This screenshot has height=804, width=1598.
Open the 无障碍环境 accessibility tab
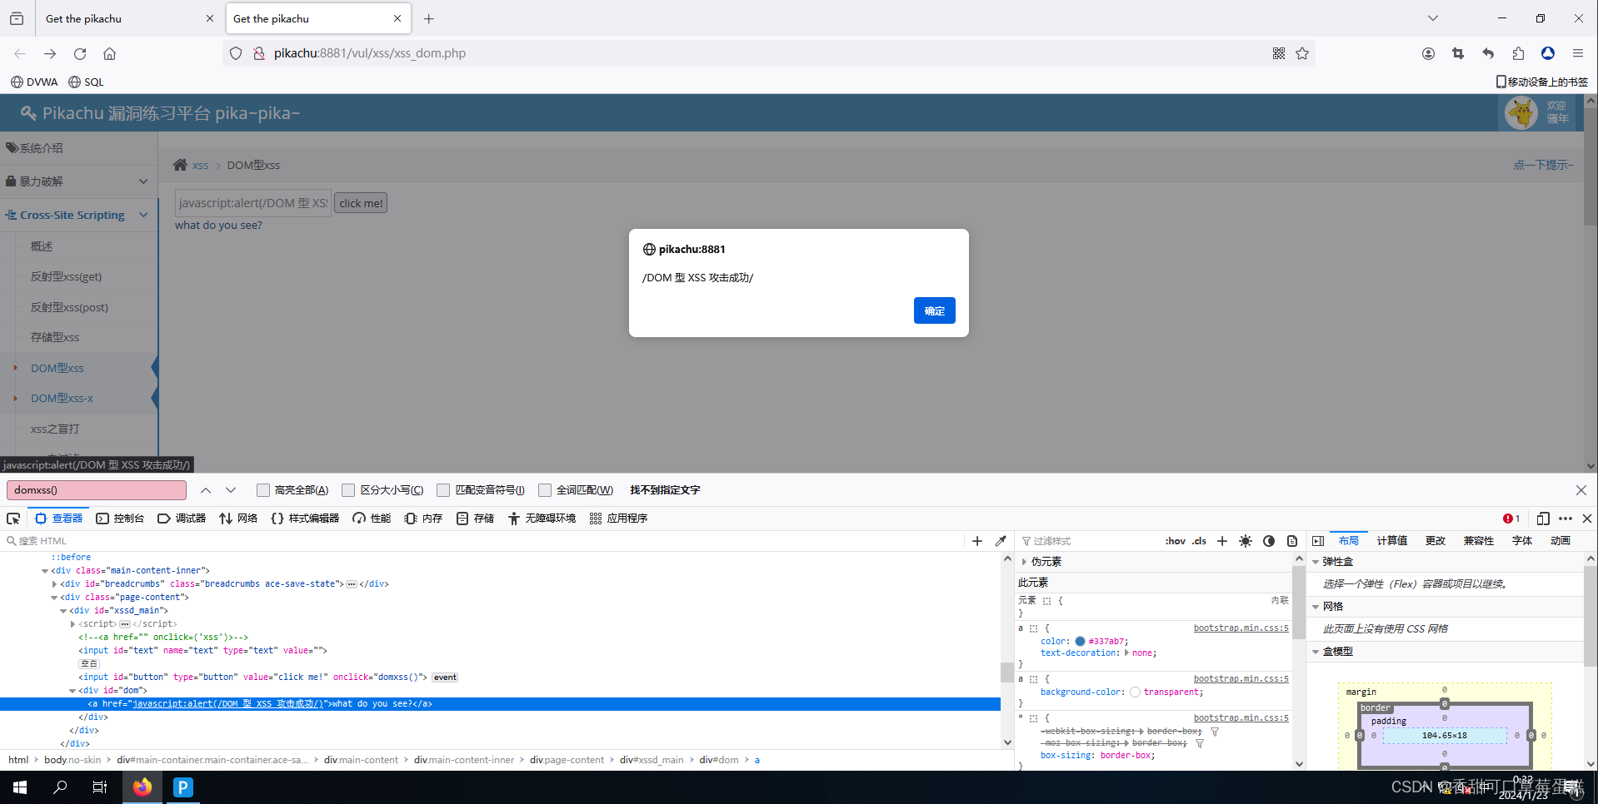point(542,519)
